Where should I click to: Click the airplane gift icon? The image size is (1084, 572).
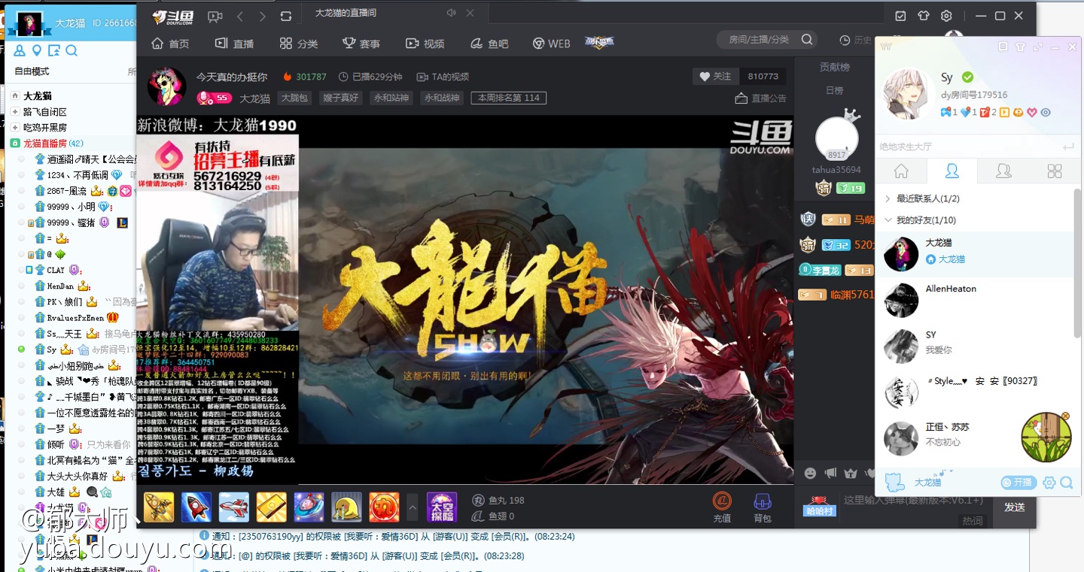pos(234,507)
